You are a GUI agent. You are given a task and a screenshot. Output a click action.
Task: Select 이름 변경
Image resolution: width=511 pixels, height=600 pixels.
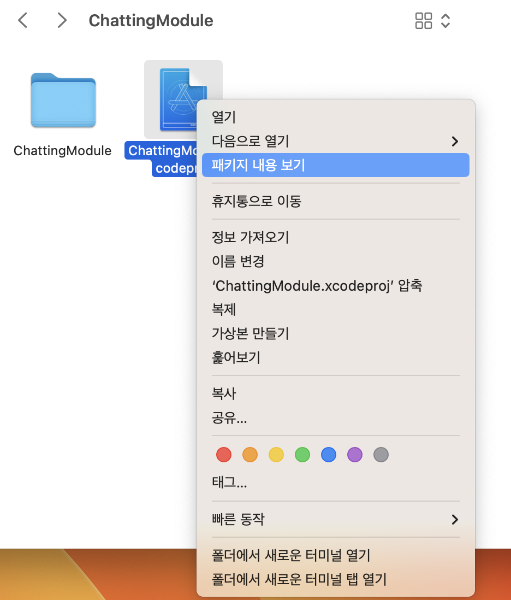(x=336, y=261)
